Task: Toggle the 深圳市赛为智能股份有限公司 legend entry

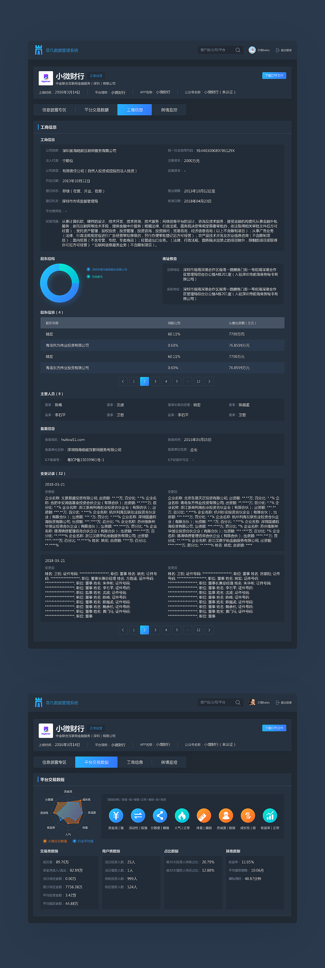Action: pyautogui.click(x=107, y=269)
